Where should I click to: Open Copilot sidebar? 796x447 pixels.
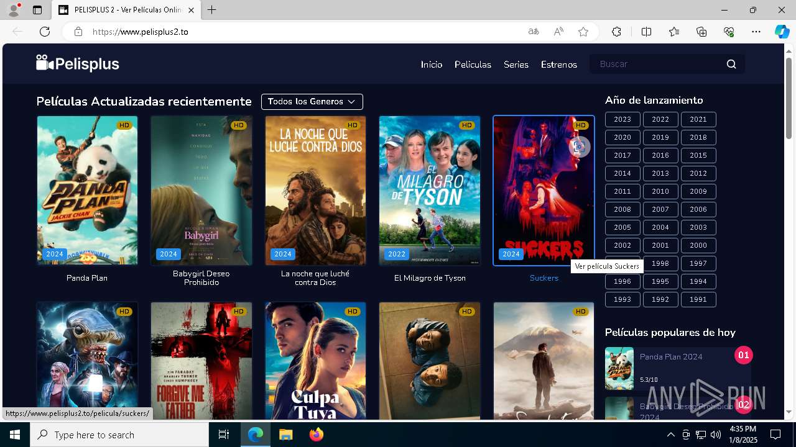(782, 32)
